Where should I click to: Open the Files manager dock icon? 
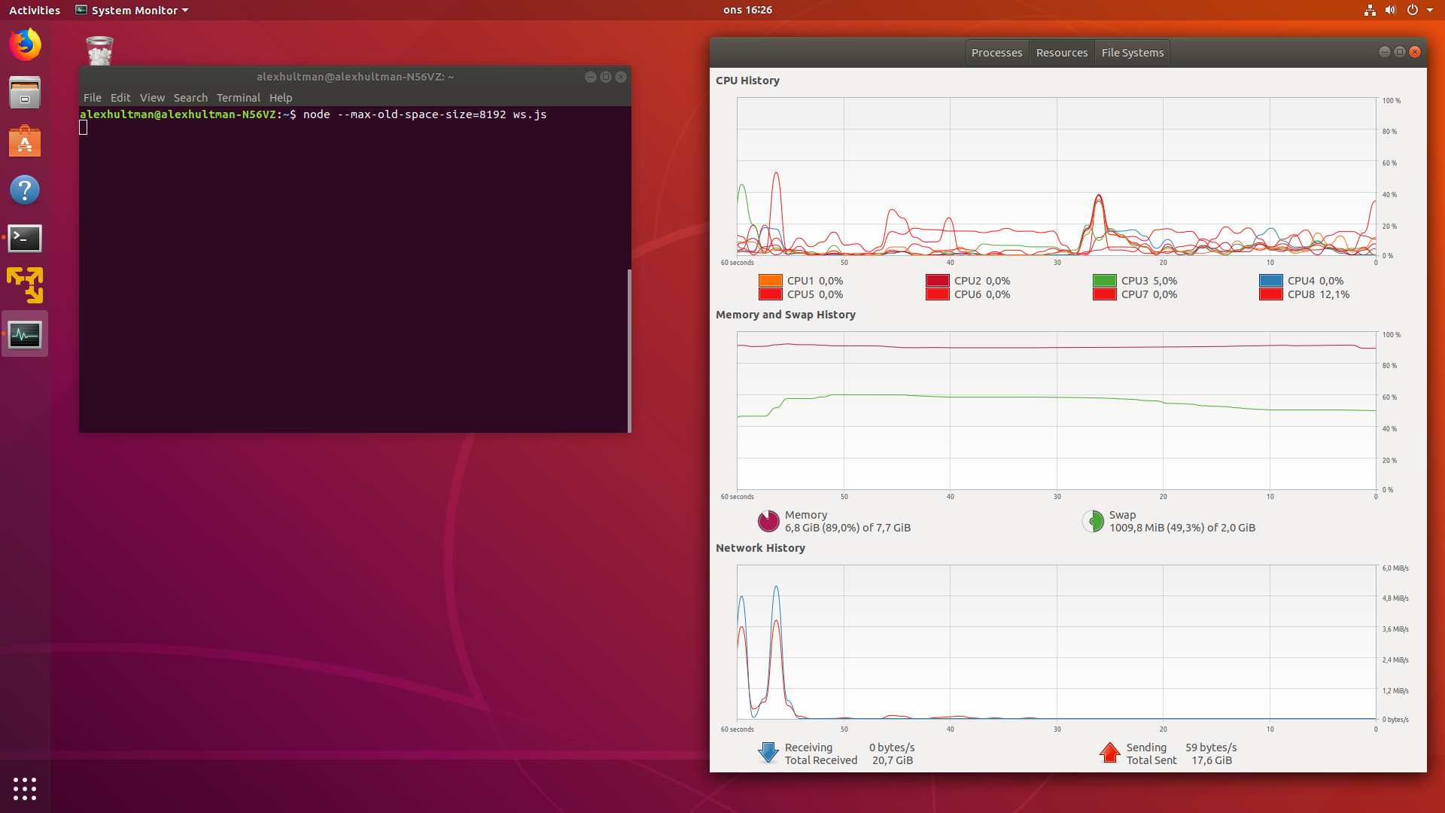click(25, 93)
